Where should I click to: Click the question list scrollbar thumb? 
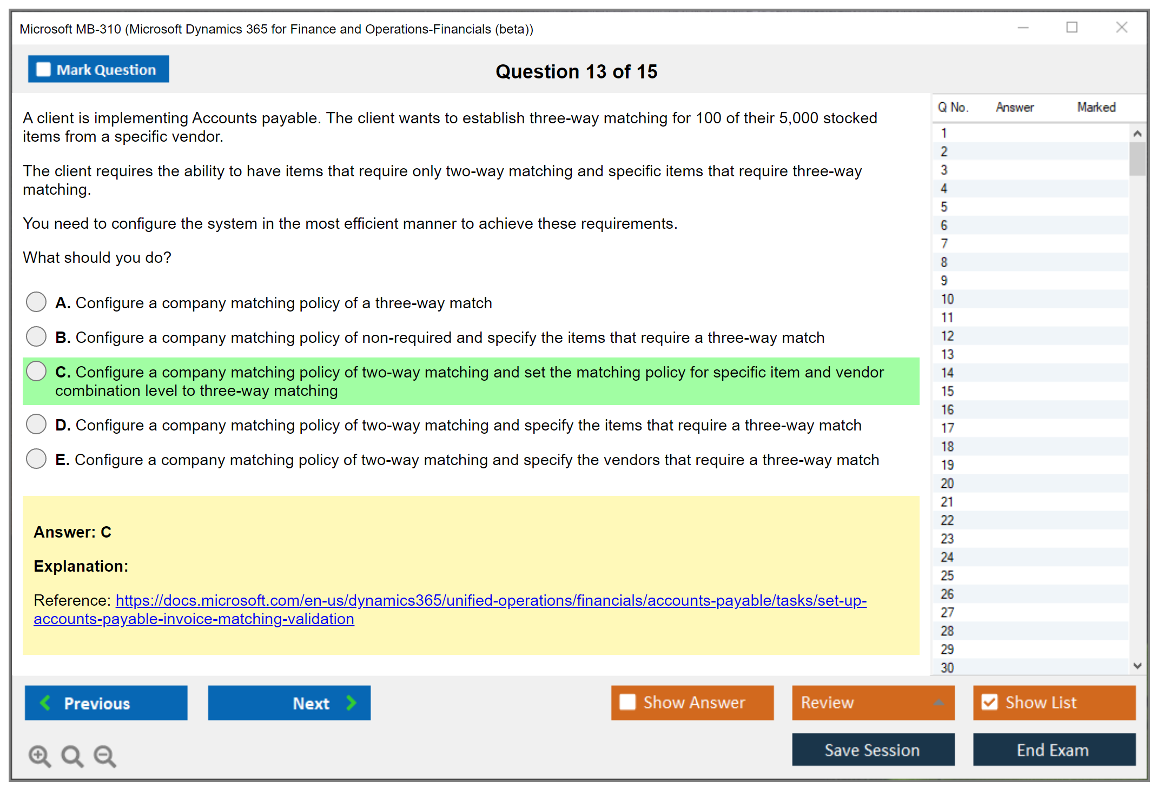coord(1137,158)
